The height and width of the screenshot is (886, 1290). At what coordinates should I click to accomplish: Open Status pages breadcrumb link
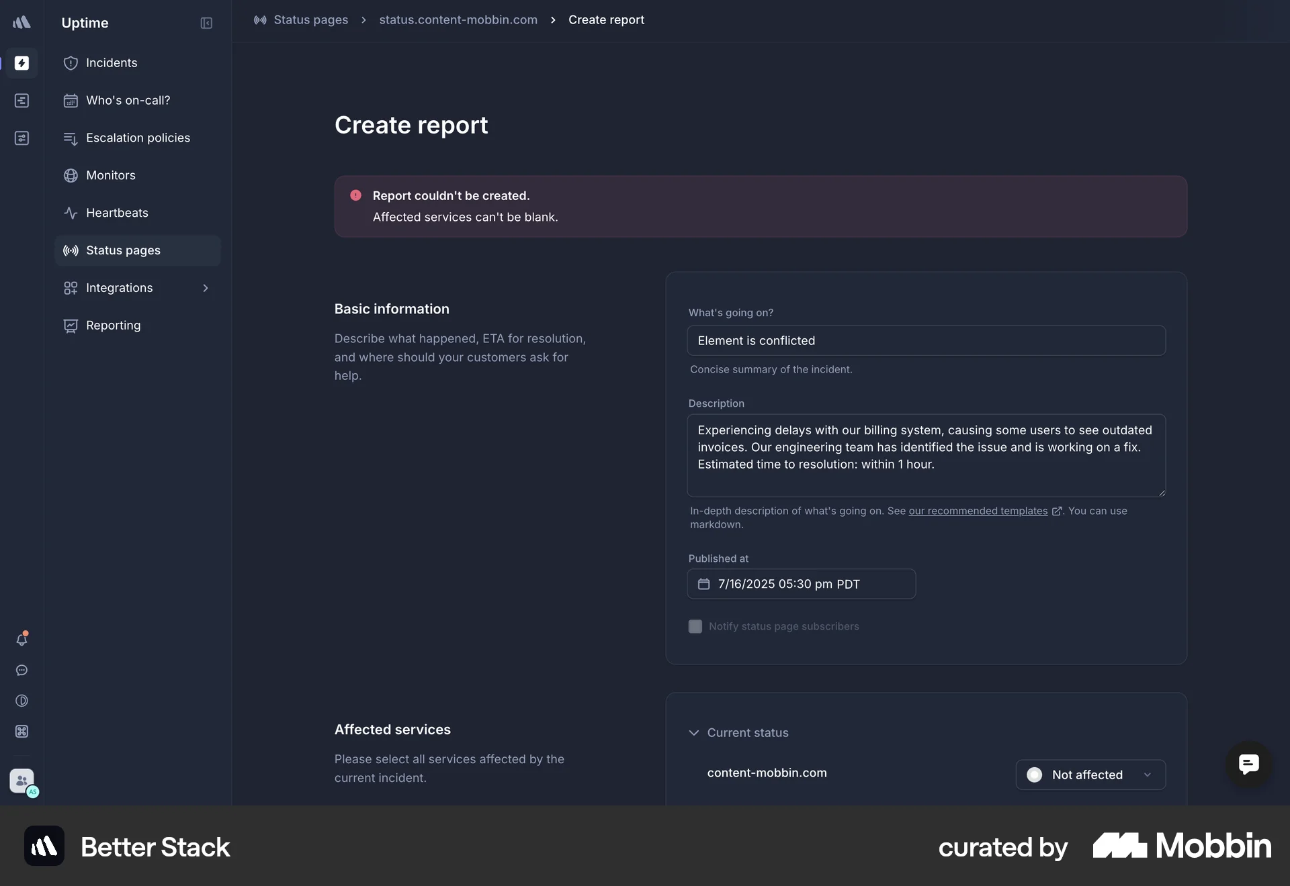(310, 19)
